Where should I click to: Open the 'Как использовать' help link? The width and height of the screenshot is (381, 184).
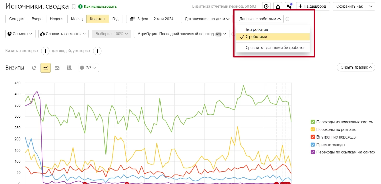point(97,6)
